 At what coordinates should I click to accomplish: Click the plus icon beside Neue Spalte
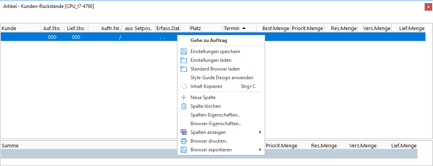tap(183, 97)
